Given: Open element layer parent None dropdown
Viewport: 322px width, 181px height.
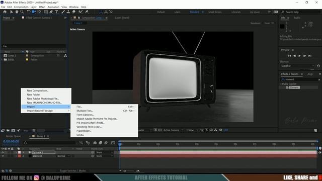Looking at the screenshot, I should pos(104,156).
